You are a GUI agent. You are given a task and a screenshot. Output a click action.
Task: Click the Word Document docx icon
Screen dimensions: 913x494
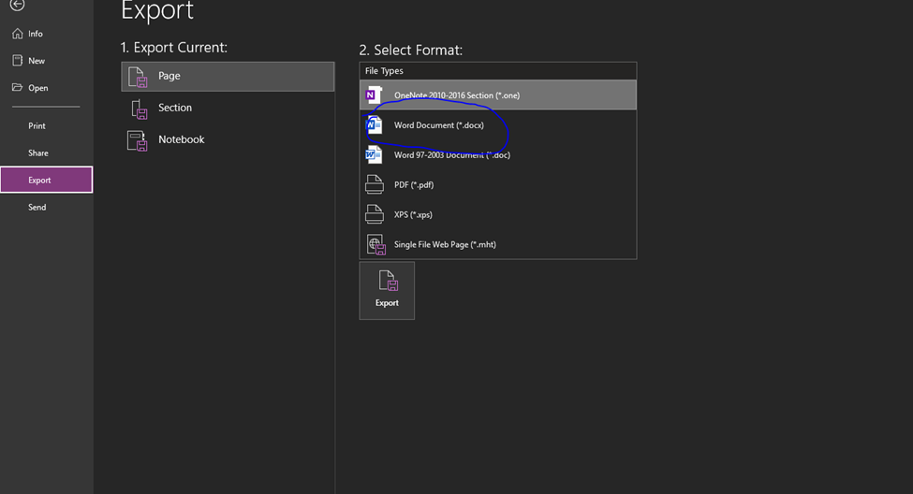[374, 124]
